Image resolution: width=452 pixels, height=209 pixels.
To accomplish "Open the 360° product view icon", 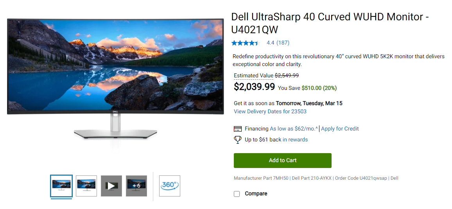I will [x=170, y=186].
